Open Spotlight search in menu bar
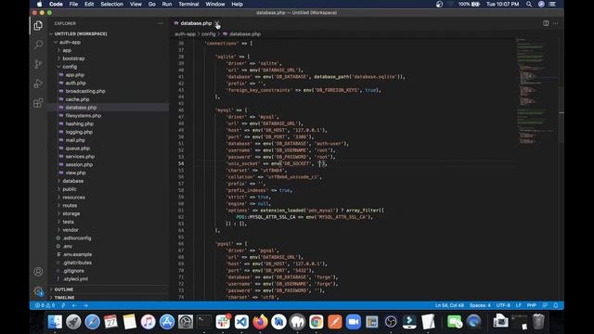Image resolution: width=594 pixels, height=334 pixels. tap(529, 4)
